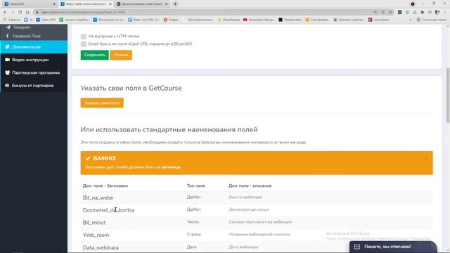The image size is (450, 253).
Task: Close the third browser tab
Action: coord(167,4)
